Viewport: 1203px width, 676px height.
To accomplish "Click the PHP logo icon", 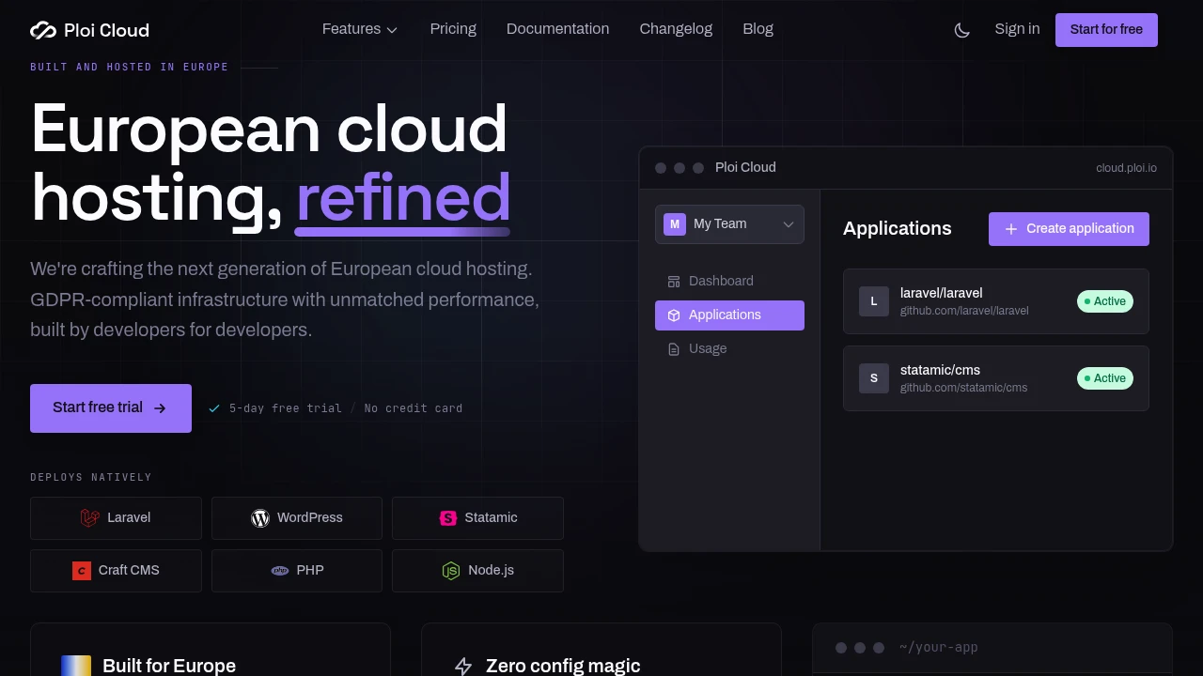I will (280, 571).
